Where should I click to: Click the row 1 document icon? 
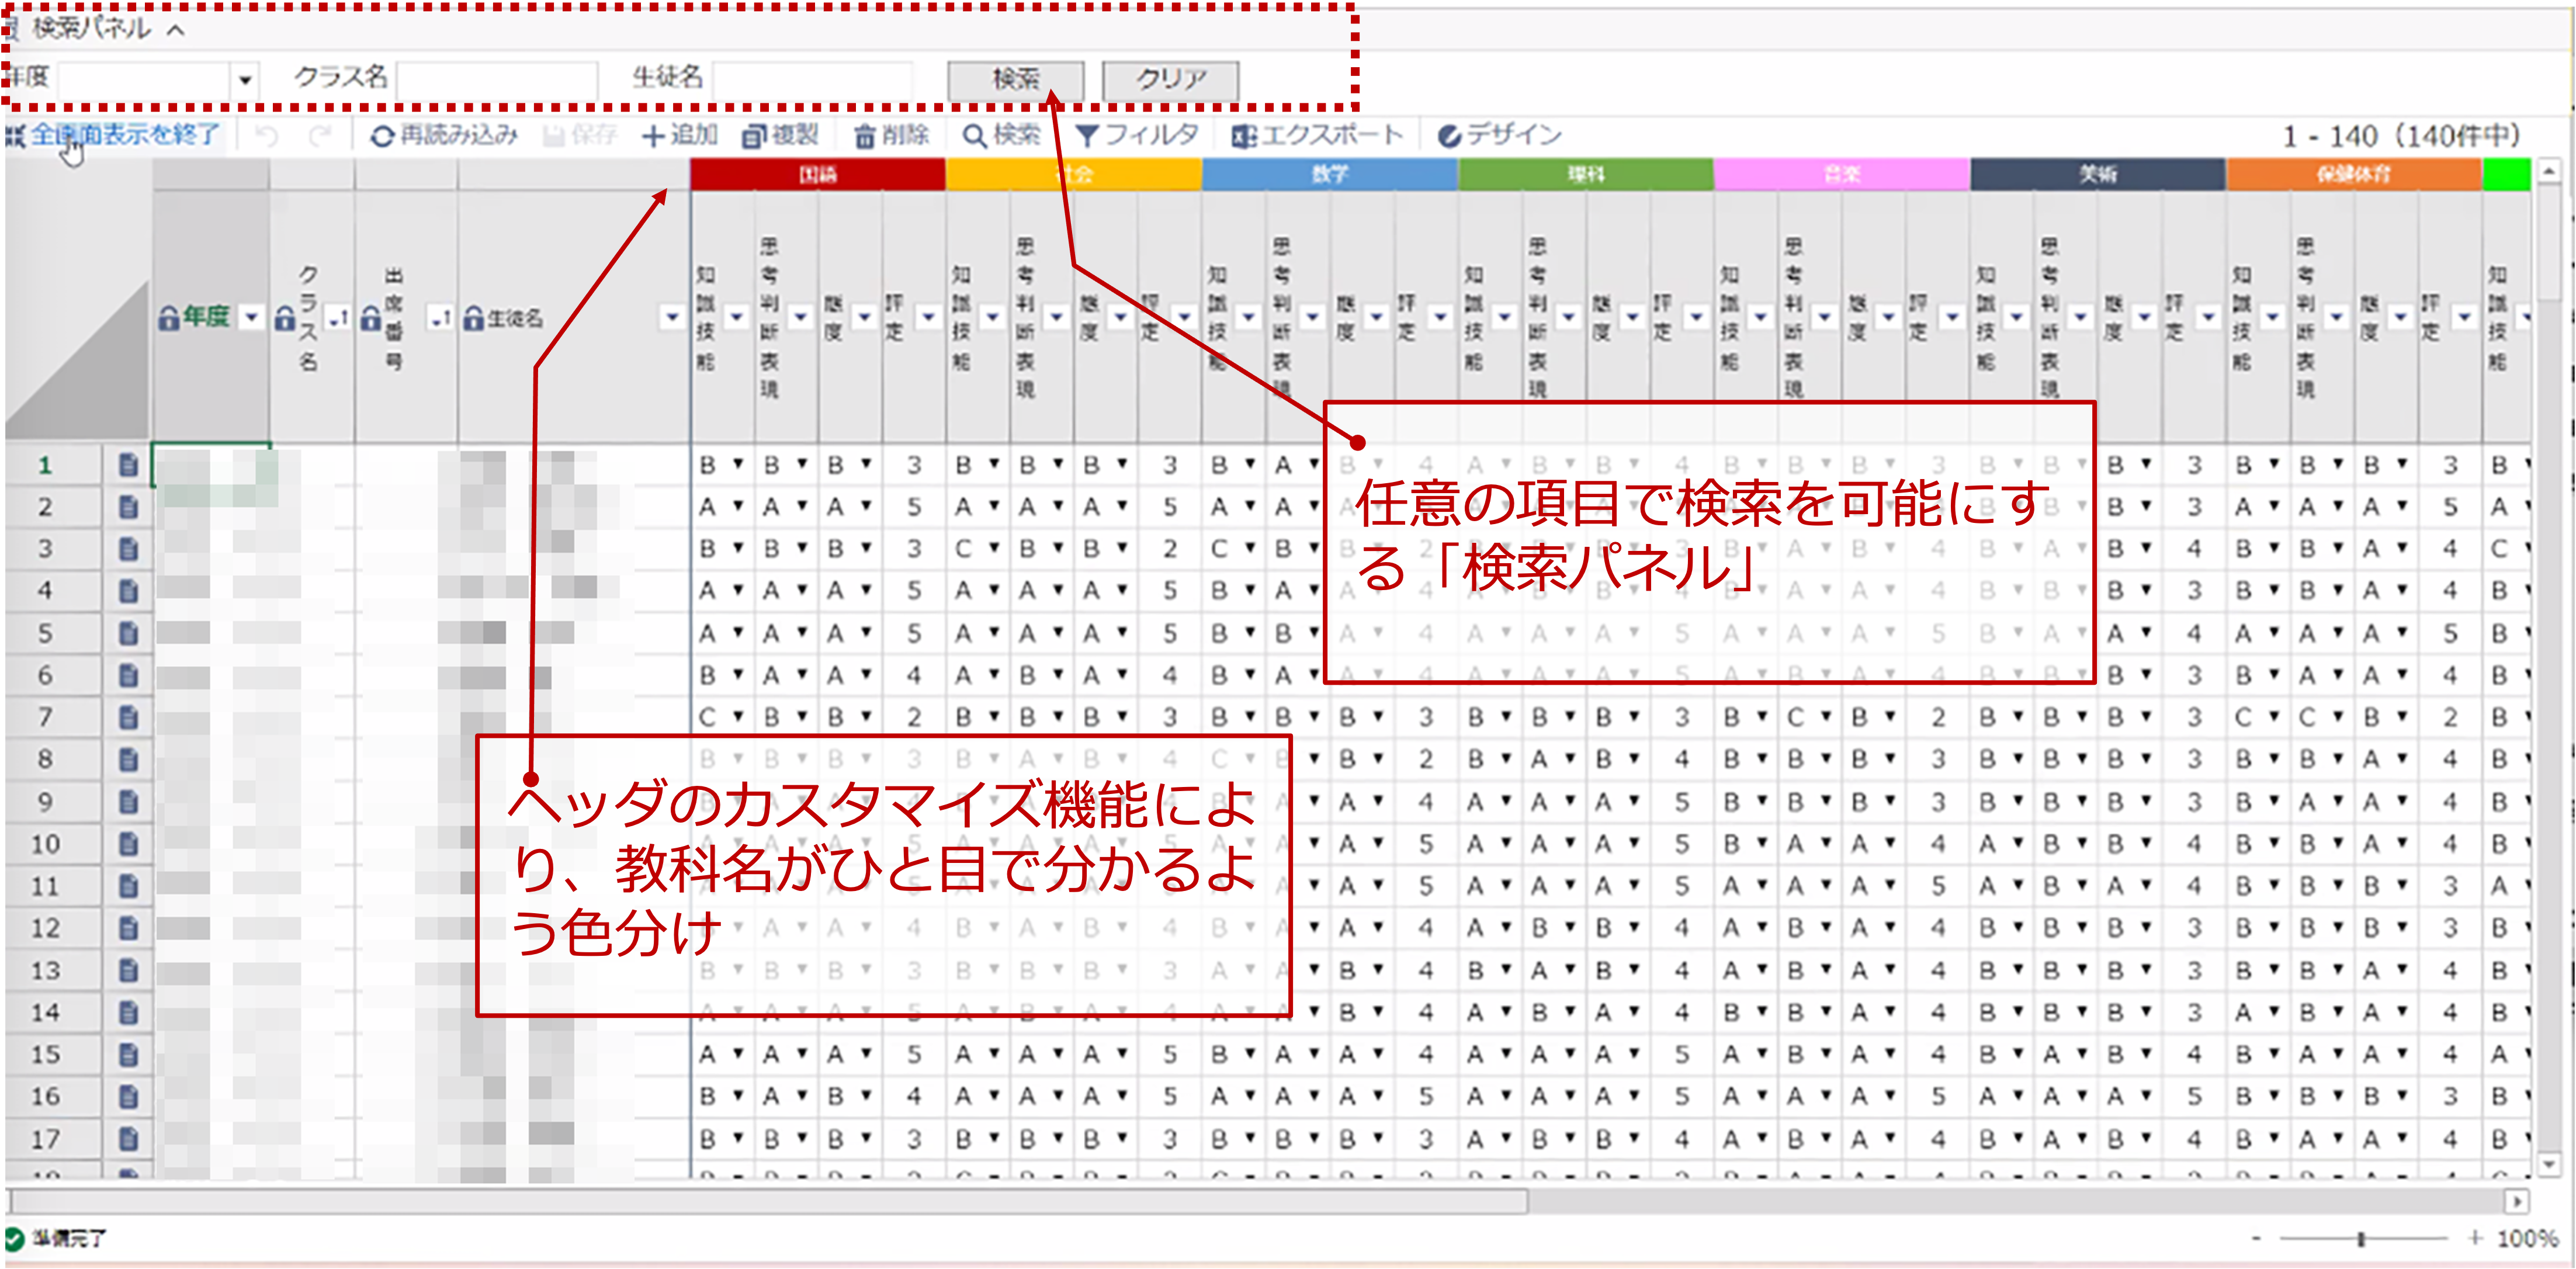[128, 465]
